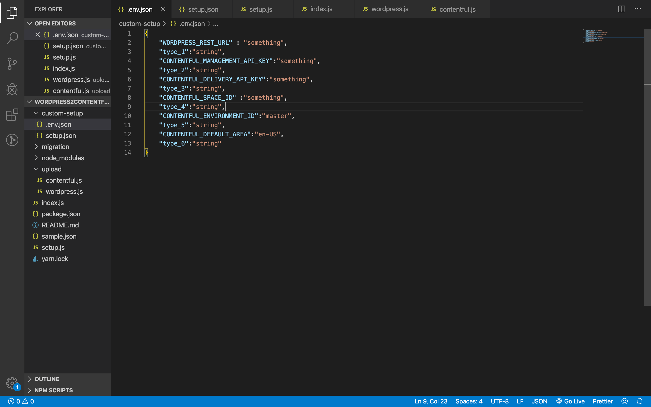The image size is (651, 407).
Task: Collapse the Open Editors section
Action: pos(55,23)
